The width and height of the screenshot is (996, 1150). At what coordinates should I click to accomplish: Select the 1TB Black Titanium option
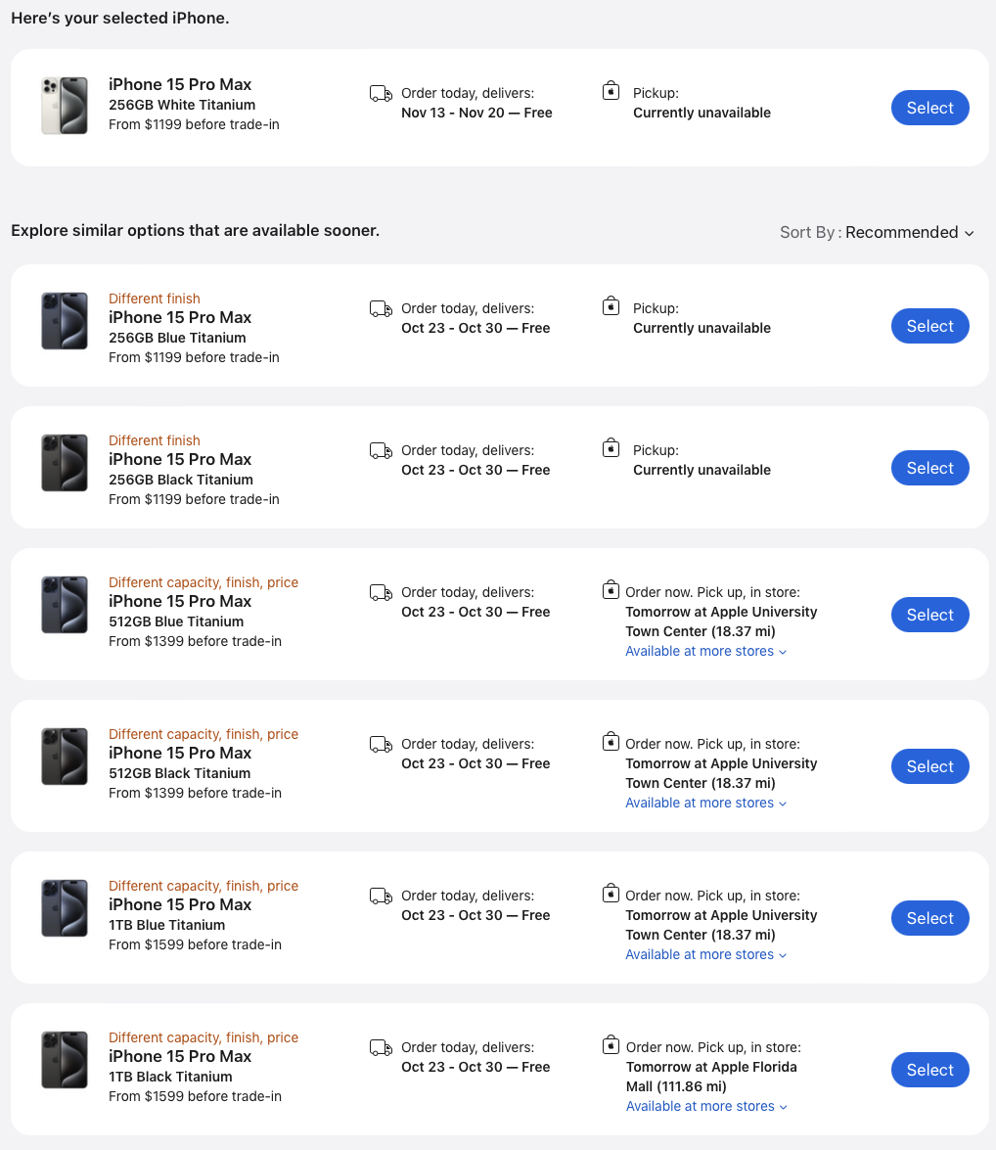point(929,1070)
